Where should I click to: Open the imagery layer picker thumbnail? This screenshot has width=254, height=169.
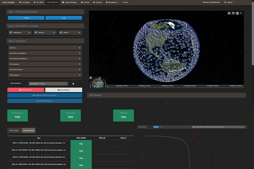(x=241, y=13)
